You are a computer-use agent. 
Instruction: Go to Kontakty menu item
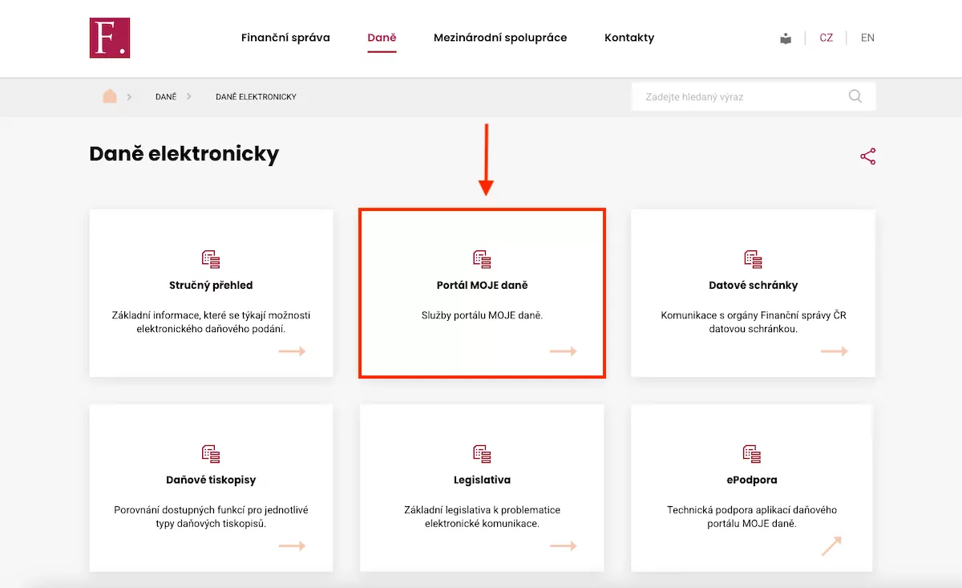(629, 38)
